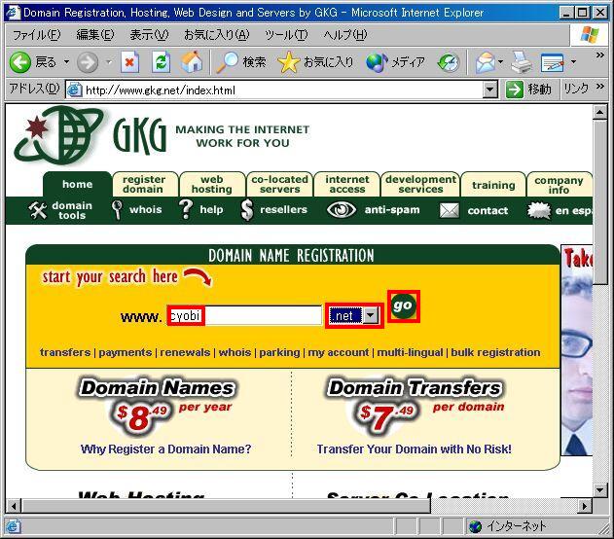Click the Mail toolbar icon
Screen dimensions: 614x539
click(x=486, y=62)
